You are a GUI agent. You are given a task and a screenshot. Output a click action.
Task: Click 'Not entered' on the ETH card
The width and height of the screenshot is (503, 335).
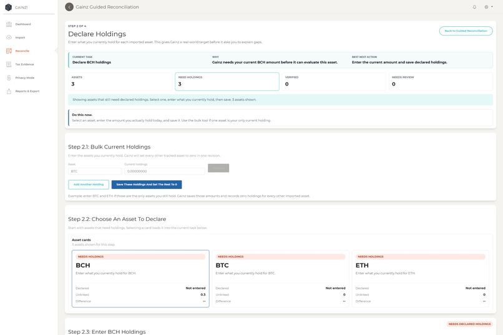pos(475,288)
